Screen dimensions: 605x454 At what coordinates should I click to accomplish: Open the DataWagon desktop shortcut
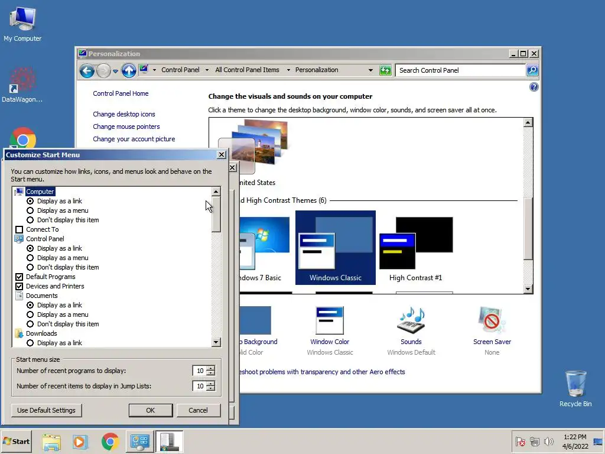coord(22,85)
